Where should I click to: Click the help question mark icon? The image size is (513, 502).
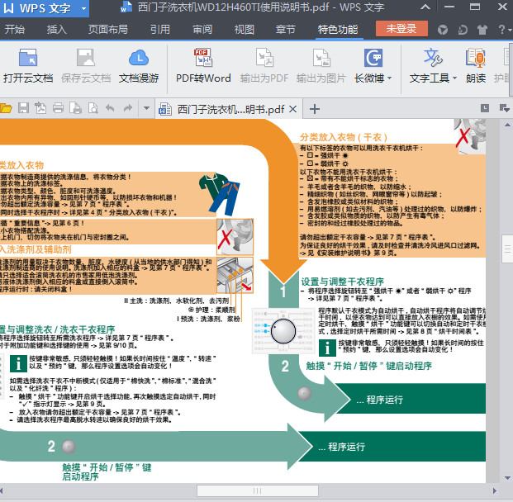tap(501, 30)
